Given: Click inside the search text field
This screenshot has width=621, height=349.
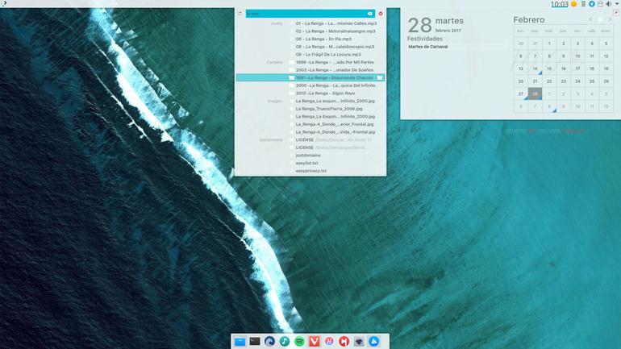Looking at the screenshot, I should coord(306,14).
